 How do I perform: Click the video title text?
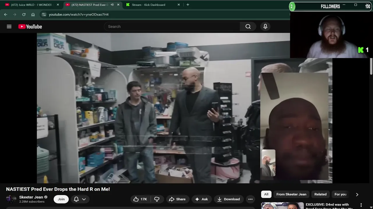tap(58, 189)
